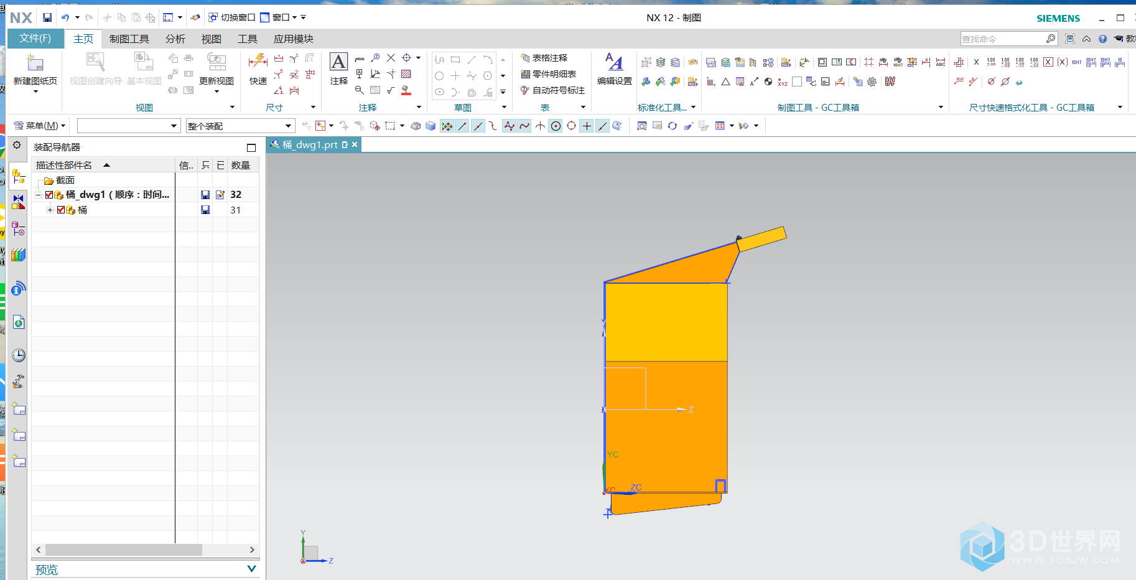Open the constraint navigator sidebar icon
1136x580 pixels.
click(x=18, y=202)
